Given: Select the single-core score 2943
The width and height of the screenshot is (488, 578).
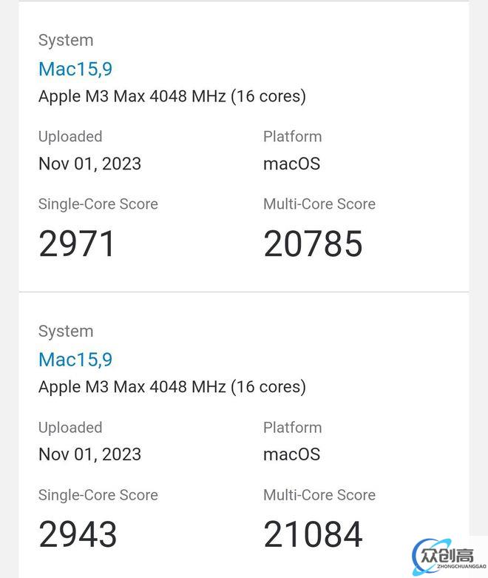Looking at the screenshot, I should click(78, 534).
